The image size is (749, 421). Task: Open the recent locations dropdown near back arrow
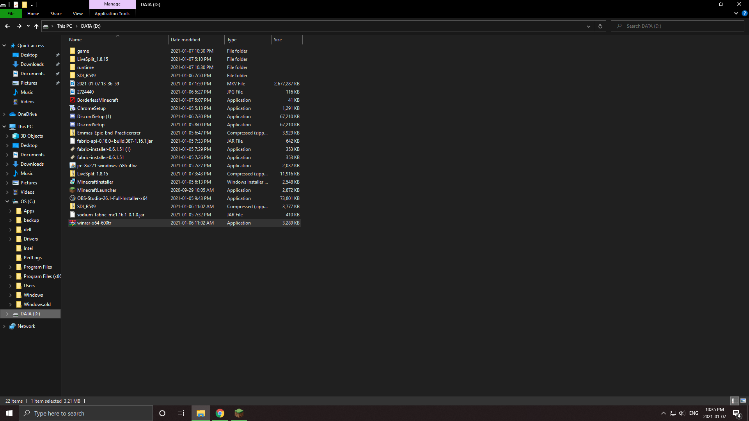pos(28,26)
